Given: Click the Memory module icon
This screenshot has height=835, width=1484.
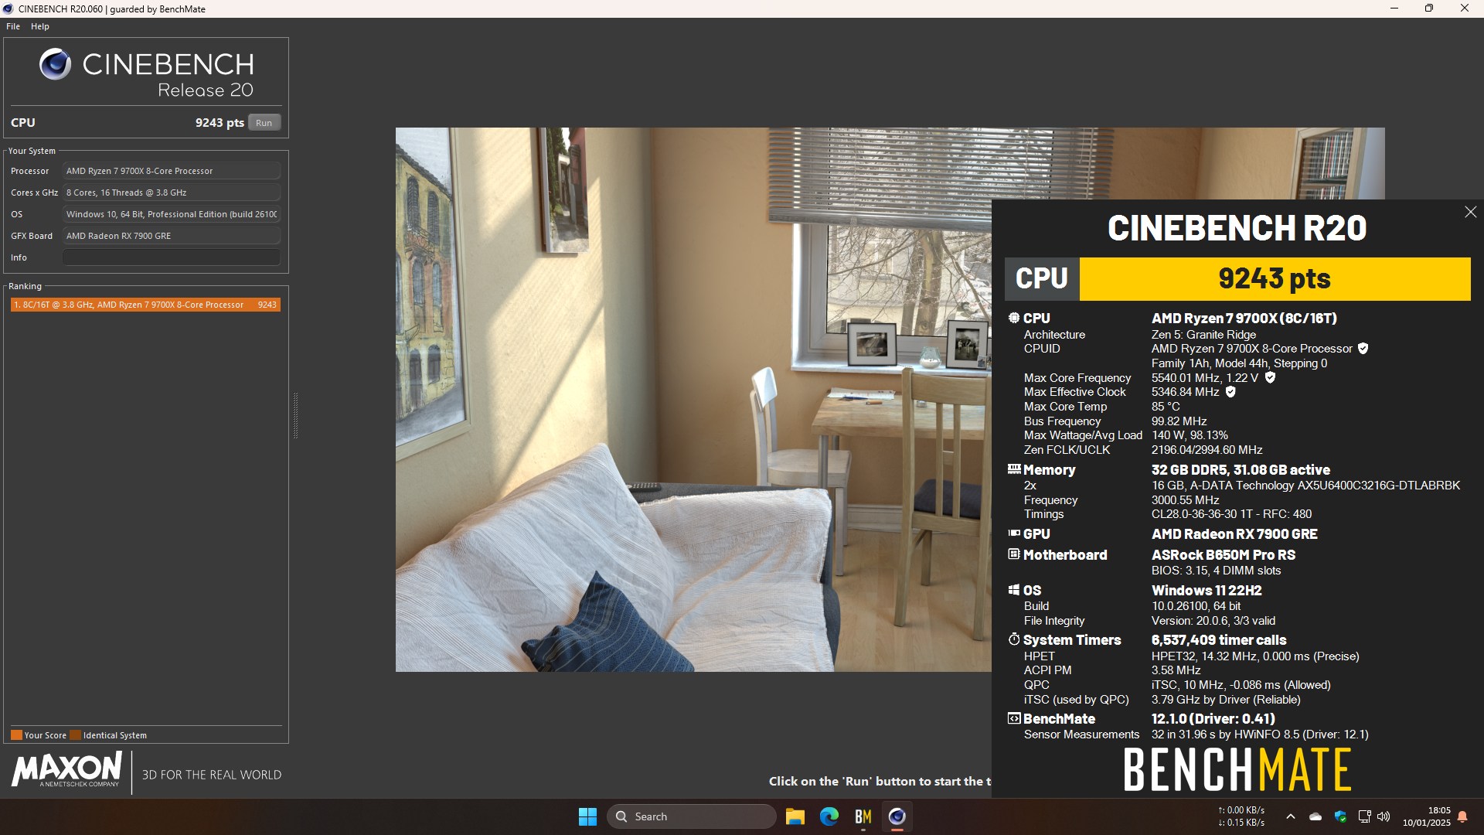Looking at the screenshot, I should tap(1014, 469).
